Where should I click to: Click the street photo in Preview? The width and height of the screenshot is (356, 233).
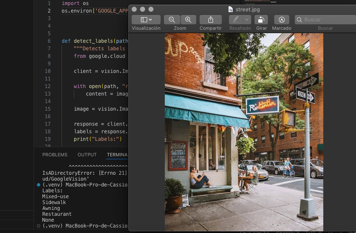tap(244, 132)
